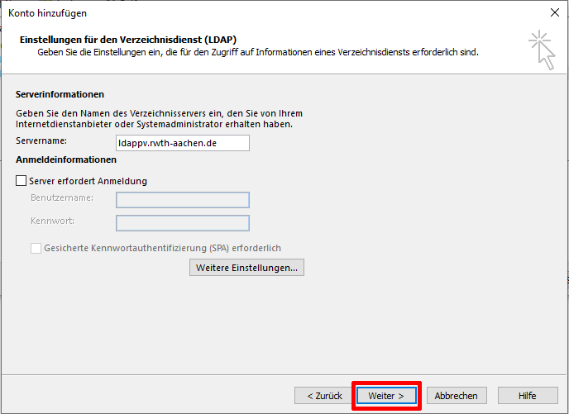Click the Servername text field
Image resolution: width=569 pixels, height=414 pixels.
[x=182, y=143]
